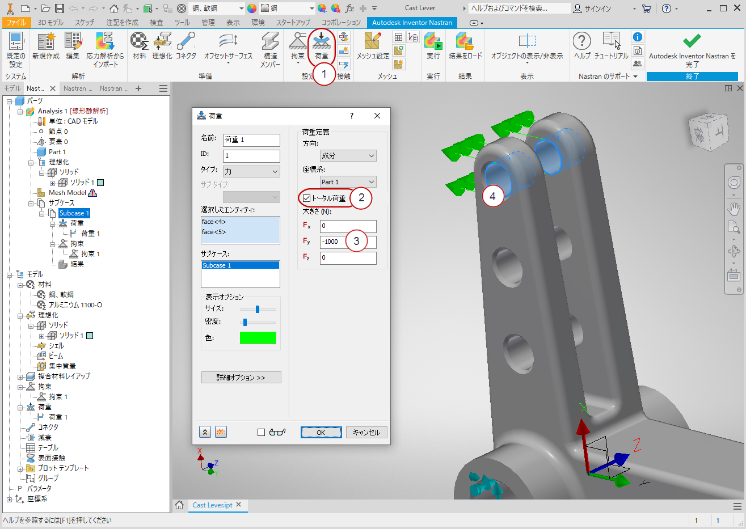Select the Mesh Model item in the tree
The height and width of the screenshot is (529, 746).
click(68, 193)
